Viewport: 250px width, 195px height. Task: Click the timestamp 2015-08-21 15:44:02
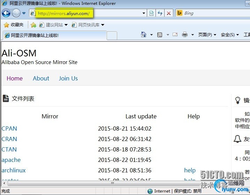pyautogui.click(x=124, y=128)
